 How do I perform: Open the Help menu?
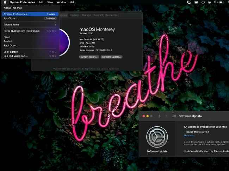(73, 2)
